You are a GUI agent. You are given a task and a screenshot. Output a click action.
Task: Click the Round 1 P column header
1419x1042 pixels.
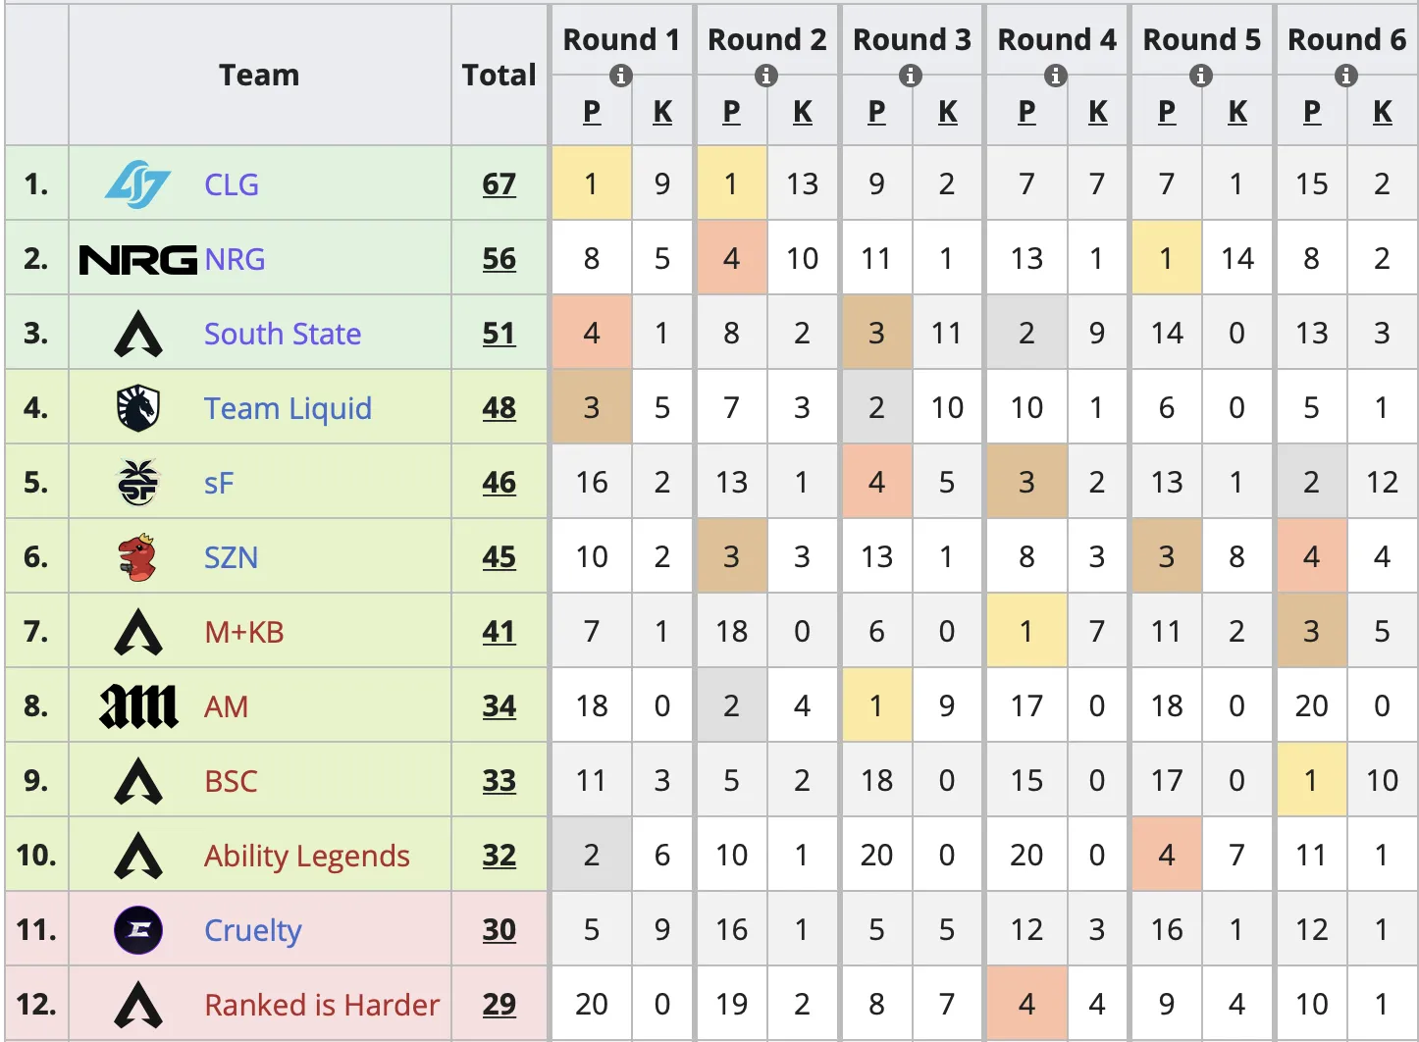click(x=592, y=113)
